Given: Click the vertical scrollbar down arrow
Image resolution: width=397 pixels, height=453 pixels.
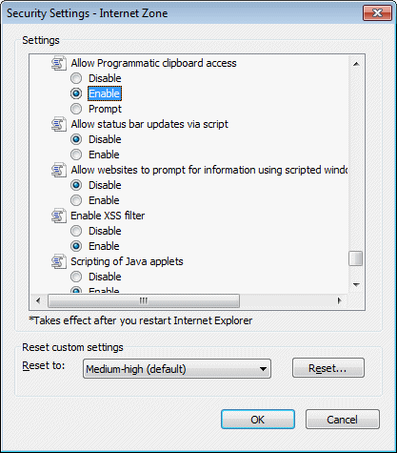Looking at the screenshot, I should coord(356,284).
